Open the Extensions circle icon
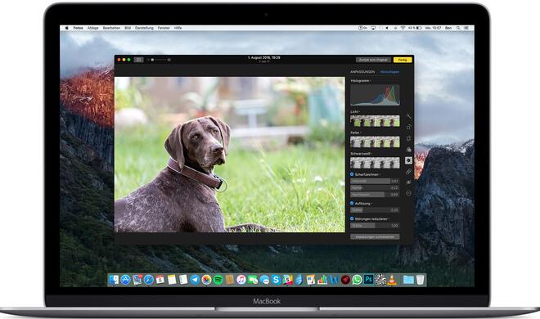This screenshot has width=540, height=319. point(409,193)
